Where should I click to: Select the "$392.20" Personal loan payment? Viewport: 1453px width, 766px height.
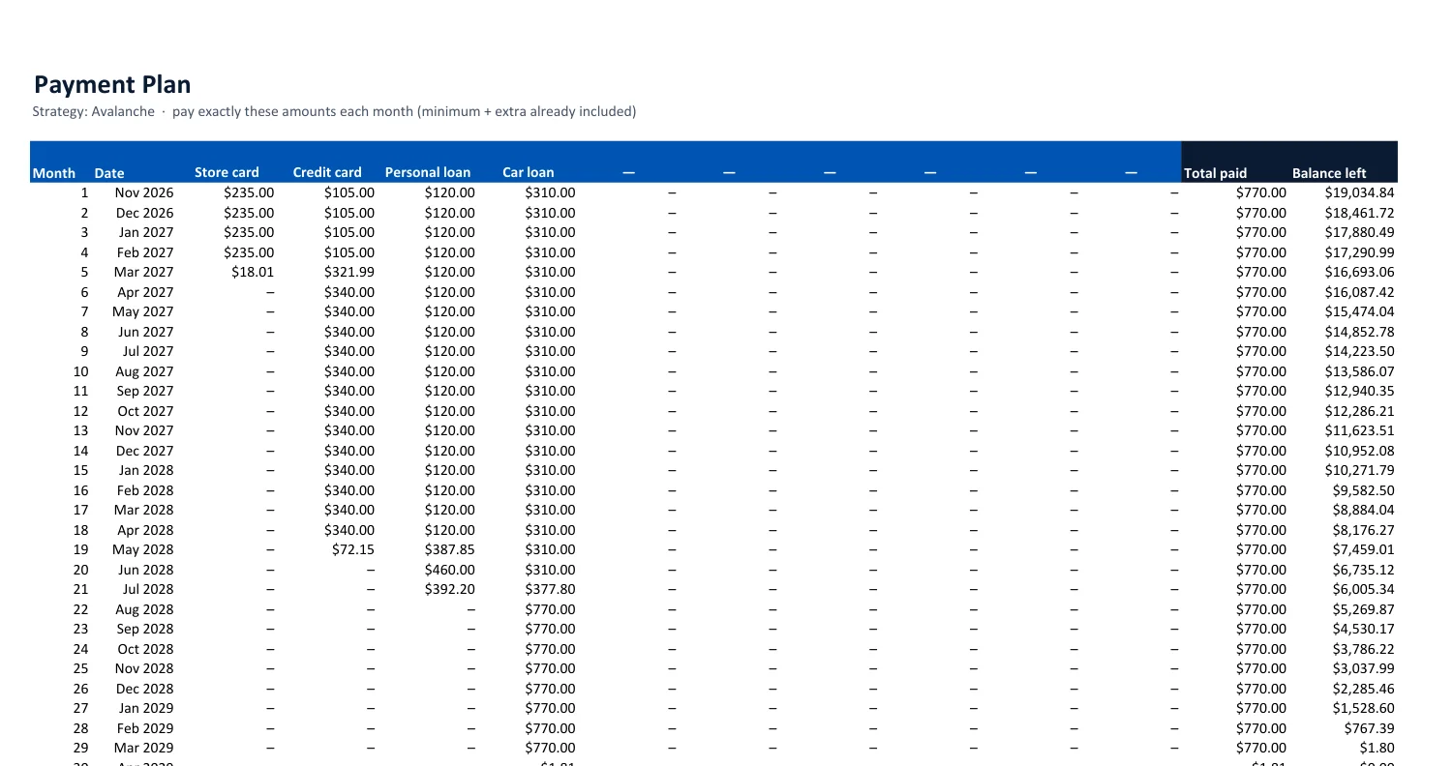[x=450, y=590]
